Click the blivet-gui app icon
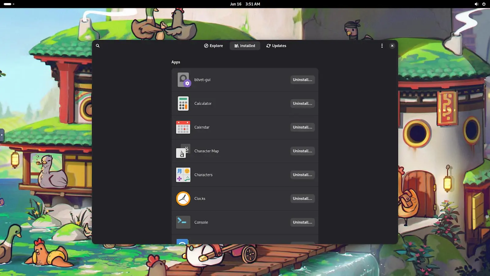This screenshot has height=276, width=490. click(184, 80)
